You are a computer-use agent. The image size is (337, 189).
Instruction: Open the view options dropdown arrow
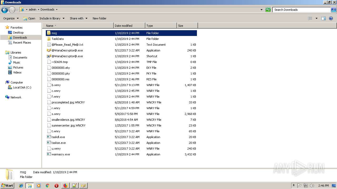[316, 18]
